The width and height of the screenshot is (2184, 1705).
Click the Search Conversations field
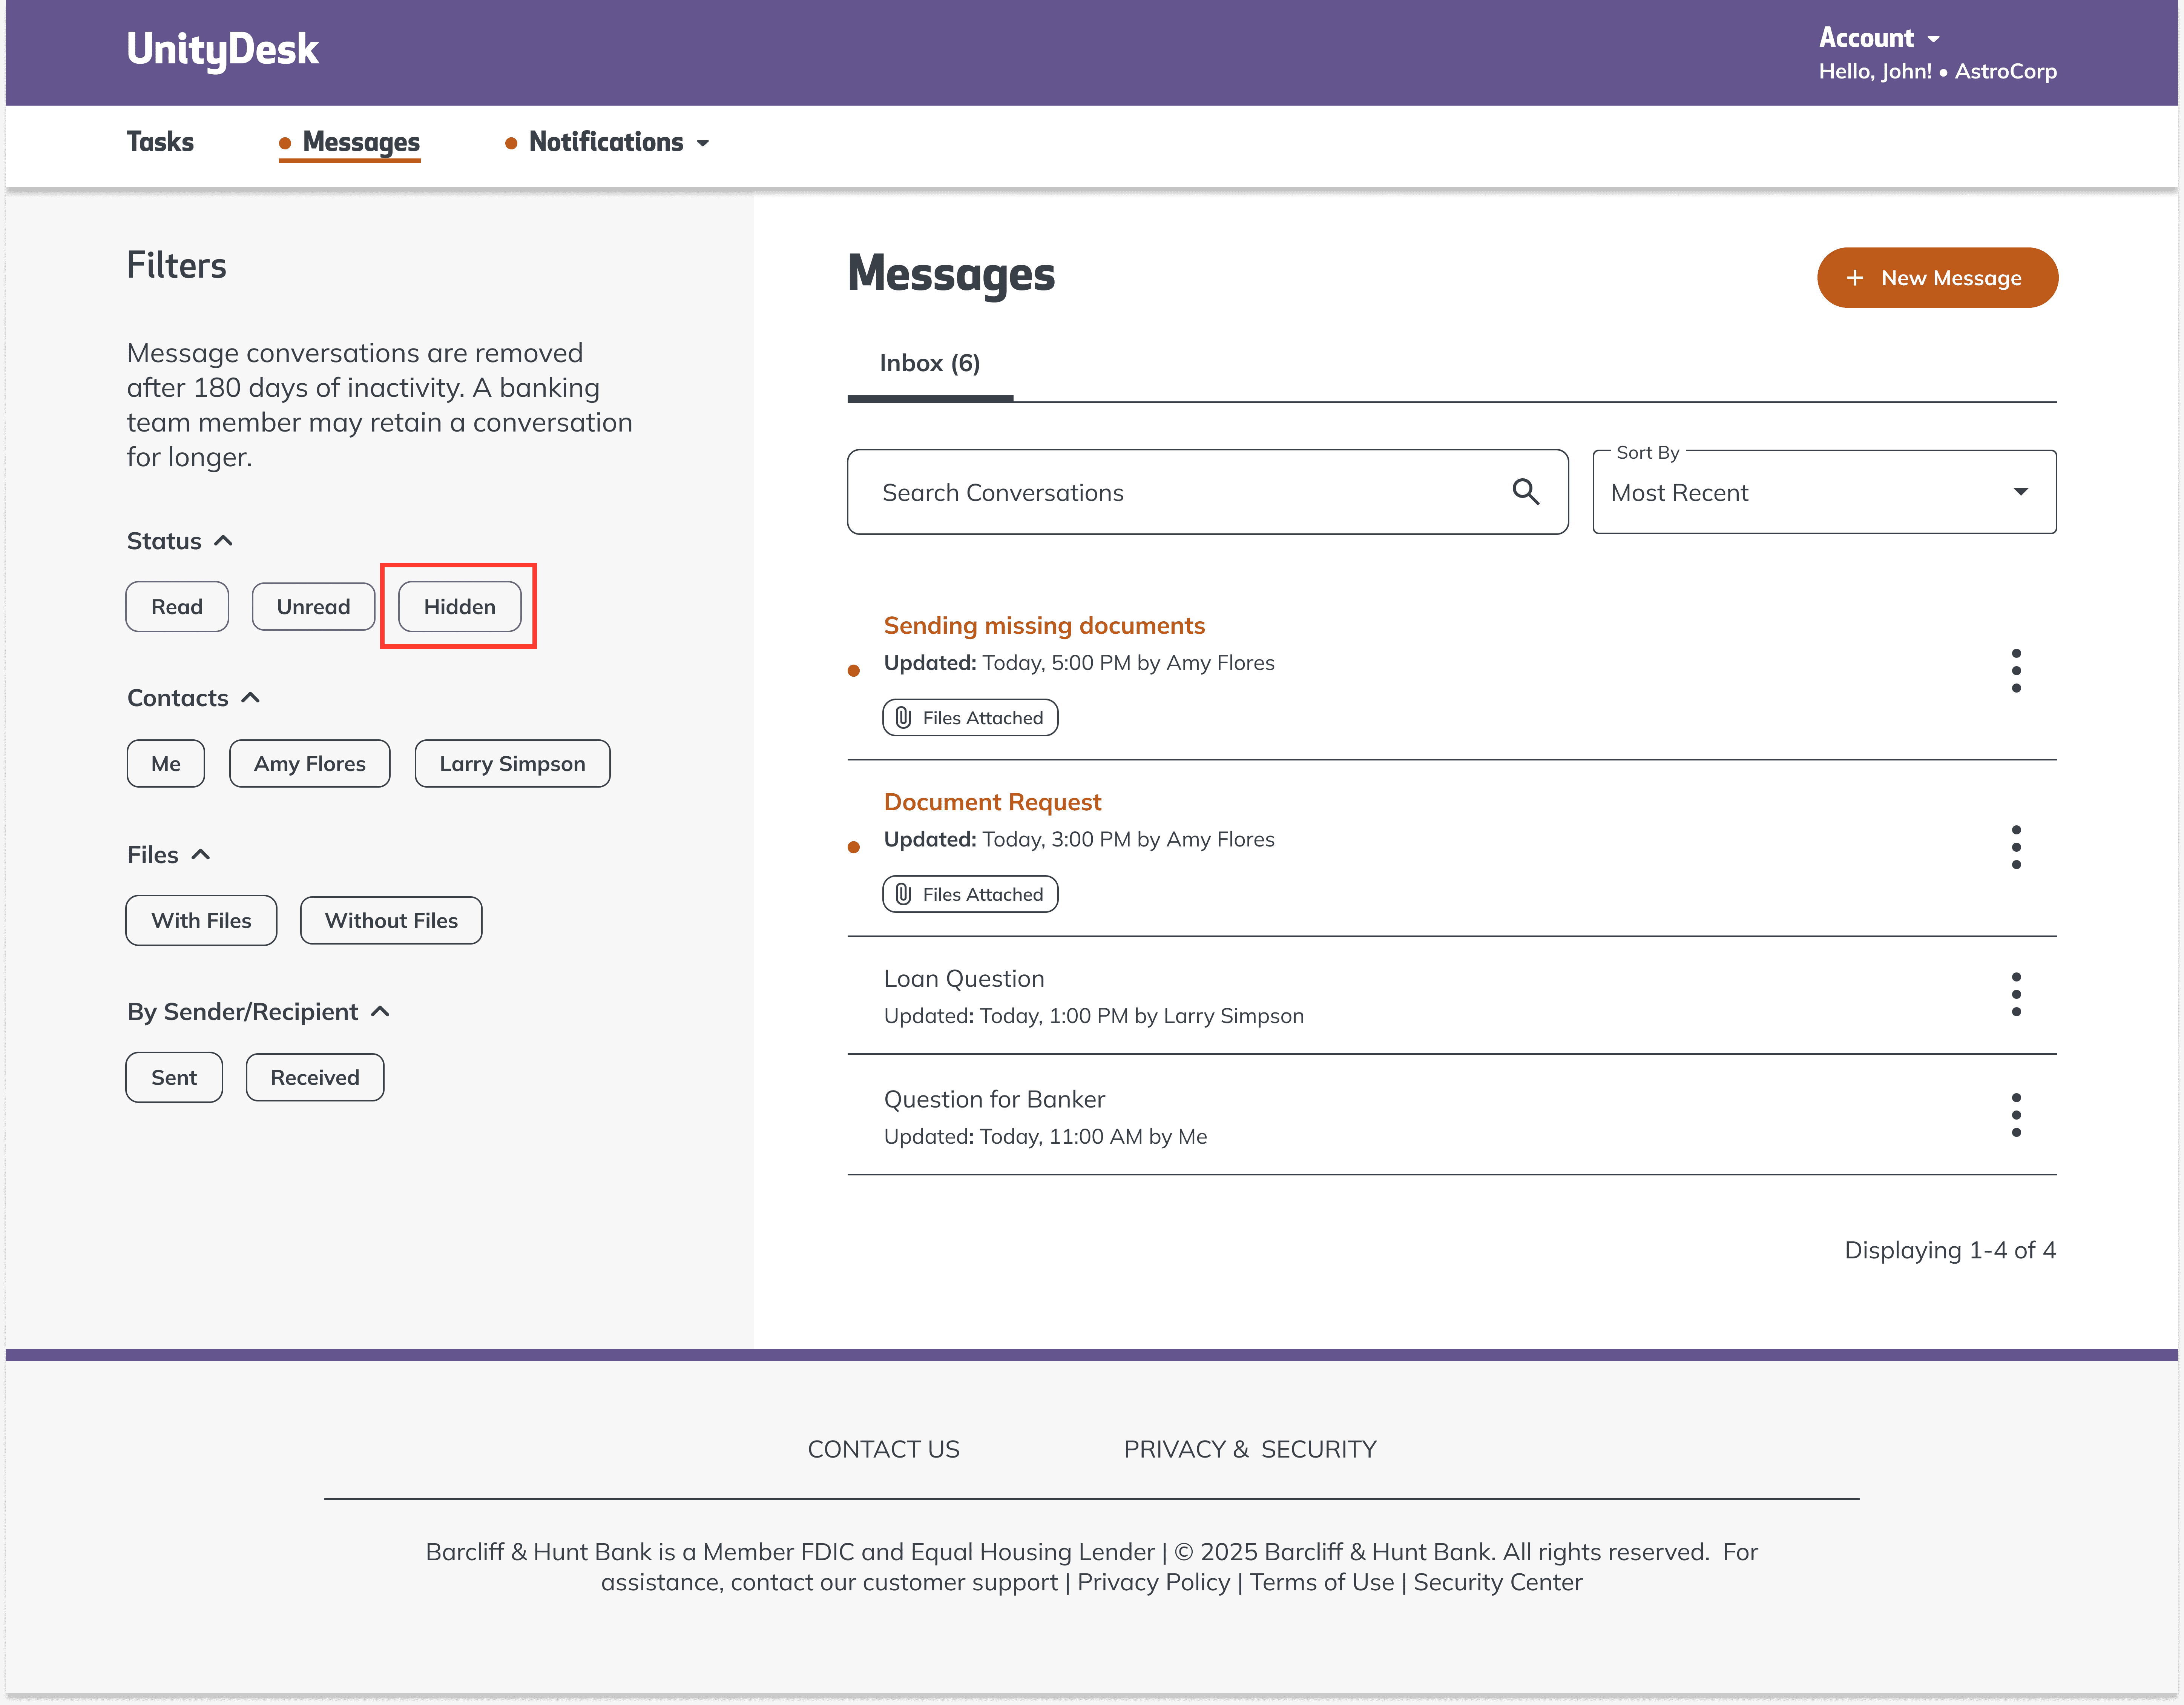coord(1180,492)
